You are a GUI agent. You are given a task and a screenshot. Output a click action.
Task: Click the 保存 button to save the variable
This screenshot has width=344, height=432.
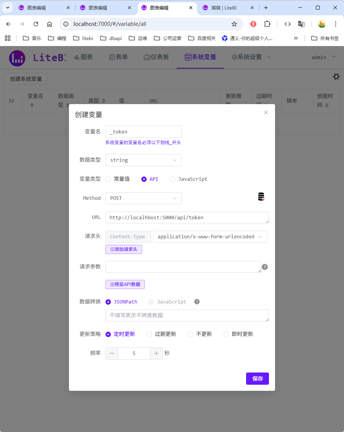(x=257, y=379)
